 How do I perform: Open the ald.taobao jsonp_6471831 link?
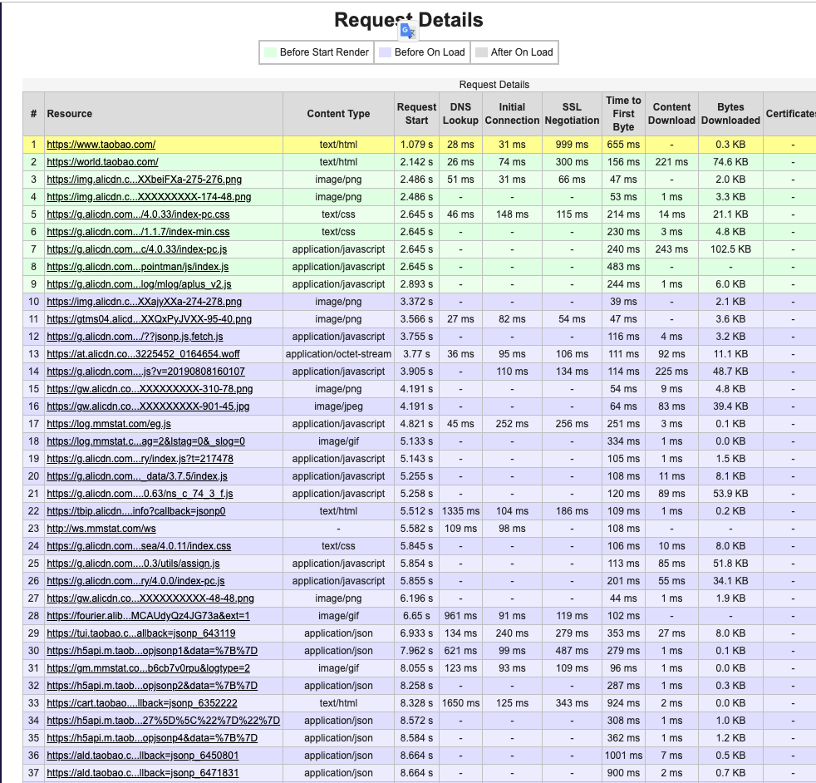(143, 772)
